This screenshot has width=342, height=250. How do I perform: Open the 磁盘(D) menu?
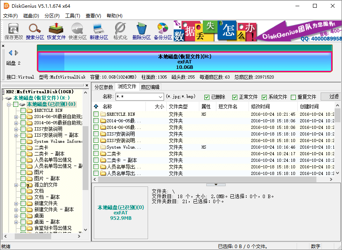click(x=31, y=16)
